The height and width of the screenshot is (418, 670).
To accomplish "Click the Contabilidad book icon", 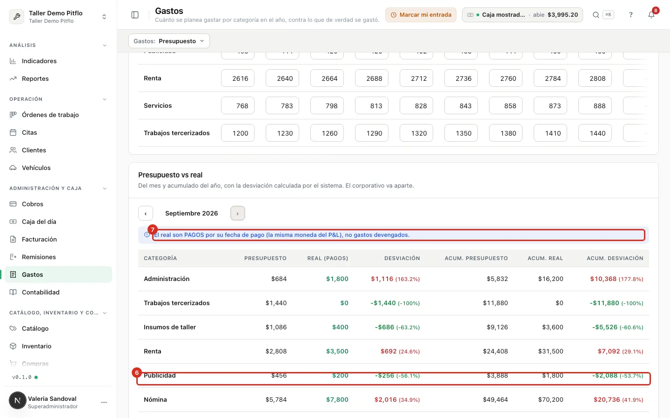I will [x=13, y=292].
